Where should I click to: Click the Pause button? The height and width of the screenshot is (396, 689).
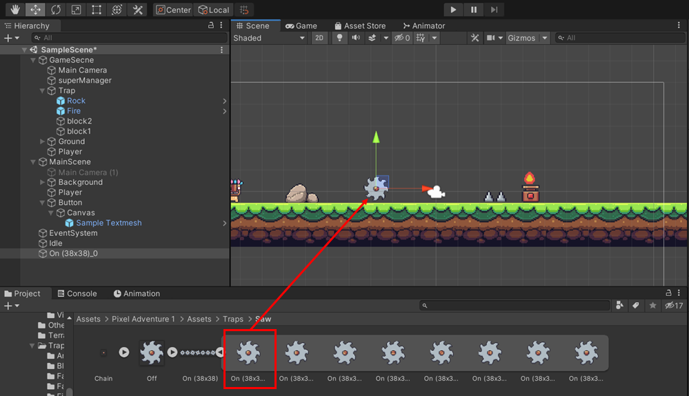pos(474,10)
